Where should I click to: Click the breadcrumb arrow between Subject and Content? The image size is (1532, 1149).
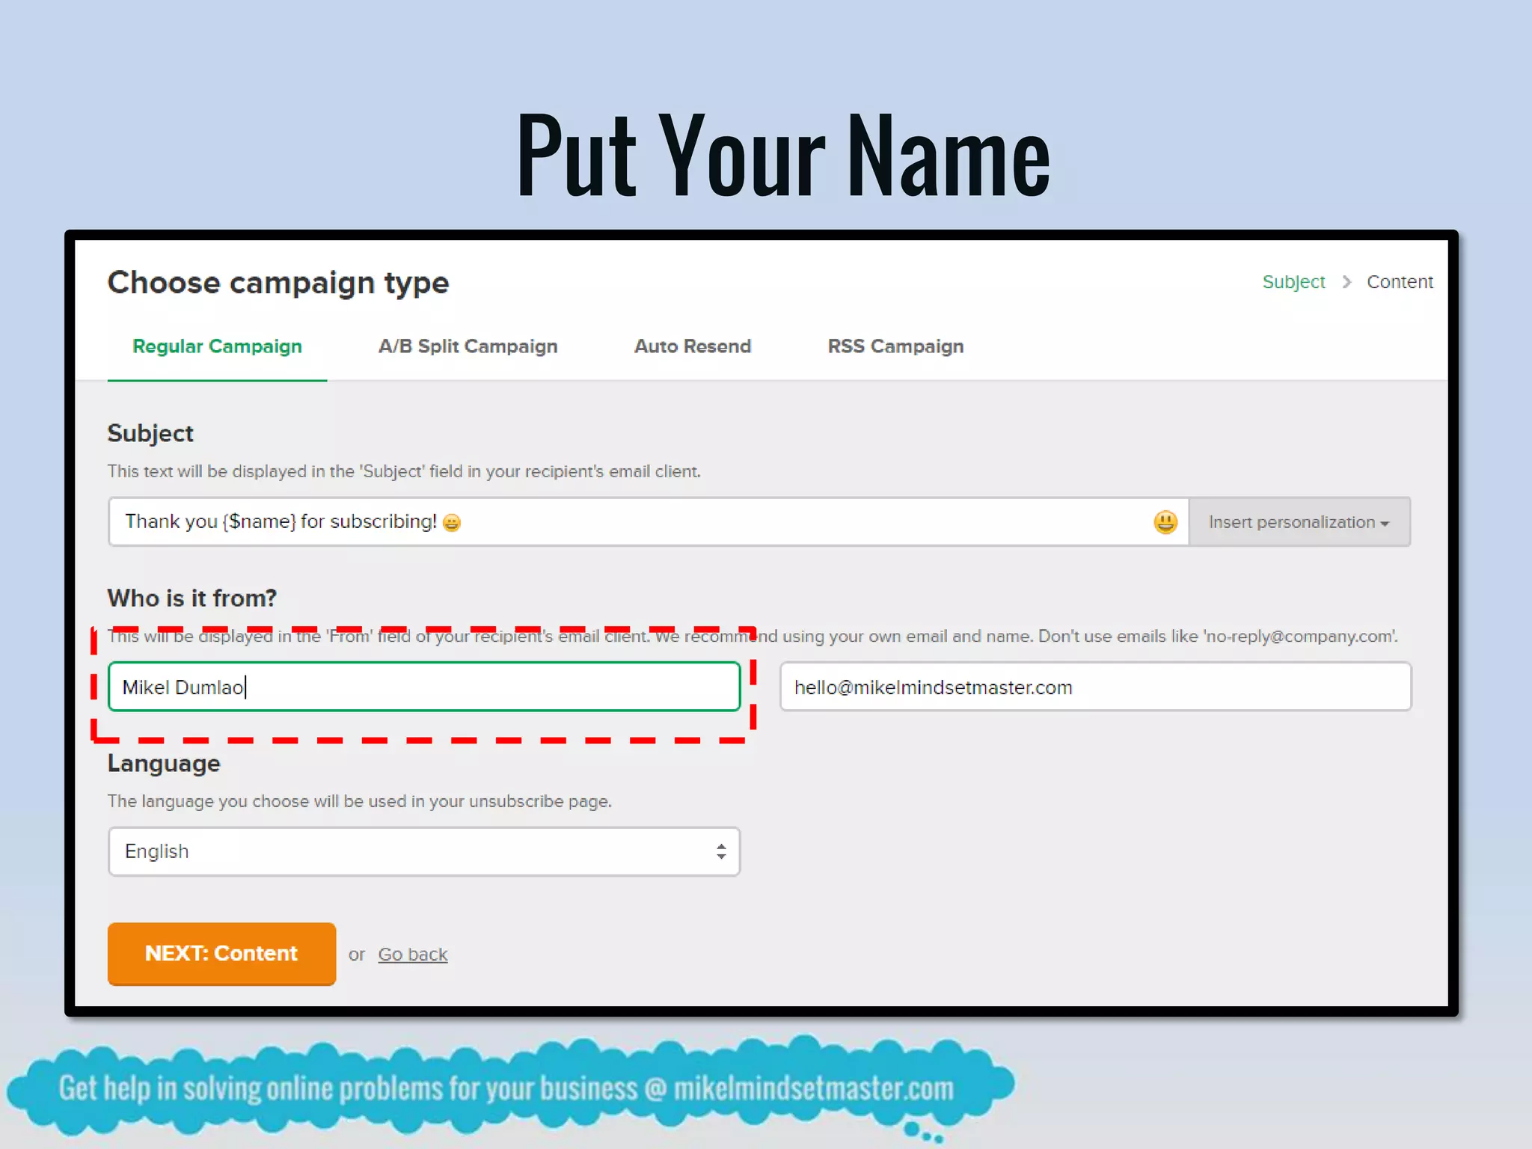click(1346, 282)
